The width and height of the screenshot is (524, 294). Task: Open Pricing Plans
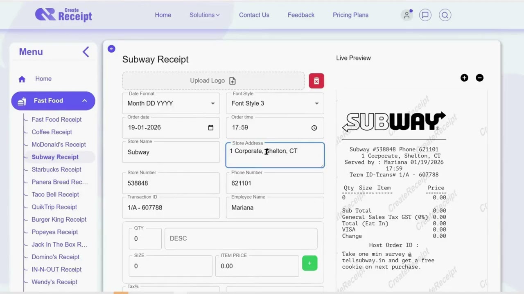coord(350,15)
